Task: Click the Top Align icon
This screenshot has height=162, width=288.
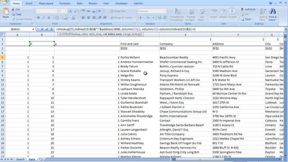Action: pos(83,11)
